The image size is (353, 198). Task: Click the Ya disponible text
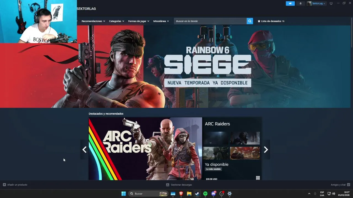pos(216,164)
